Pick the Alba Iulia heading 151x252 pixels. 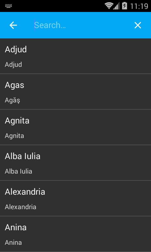22,156
